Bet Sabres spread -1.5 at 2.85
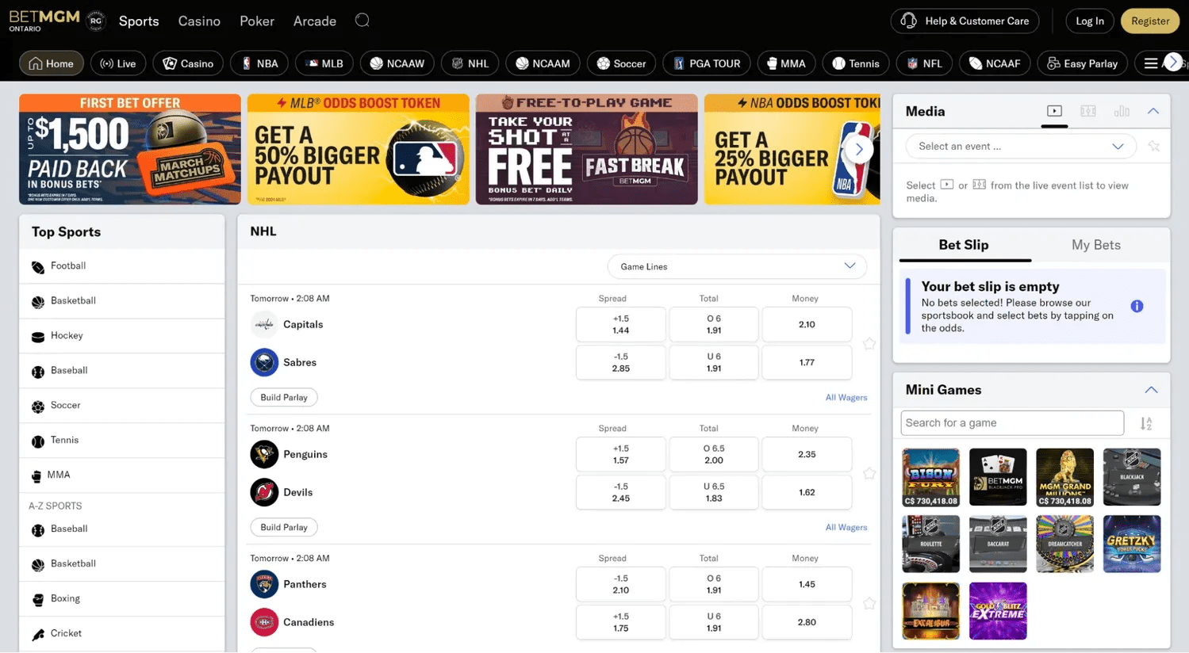 621,362
